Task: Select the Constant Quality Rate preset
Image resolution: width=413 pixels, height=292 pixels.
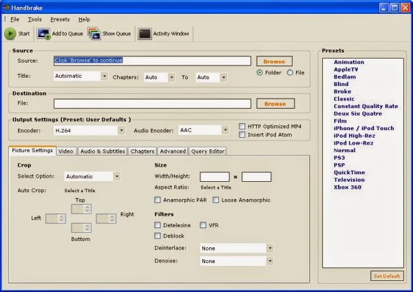Action: [x=366, y=106]
